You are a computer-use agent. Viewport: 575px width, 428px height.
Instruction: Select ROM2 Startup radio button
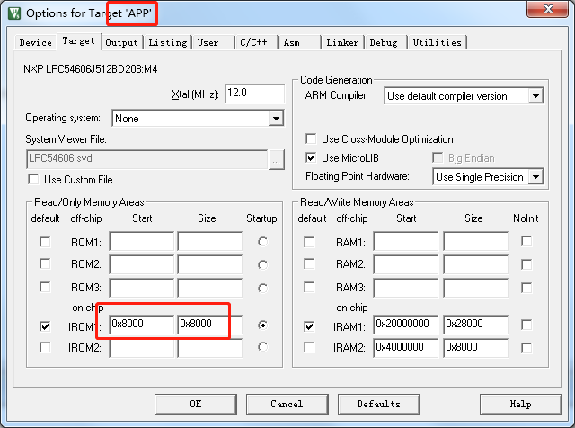[263, 264]
